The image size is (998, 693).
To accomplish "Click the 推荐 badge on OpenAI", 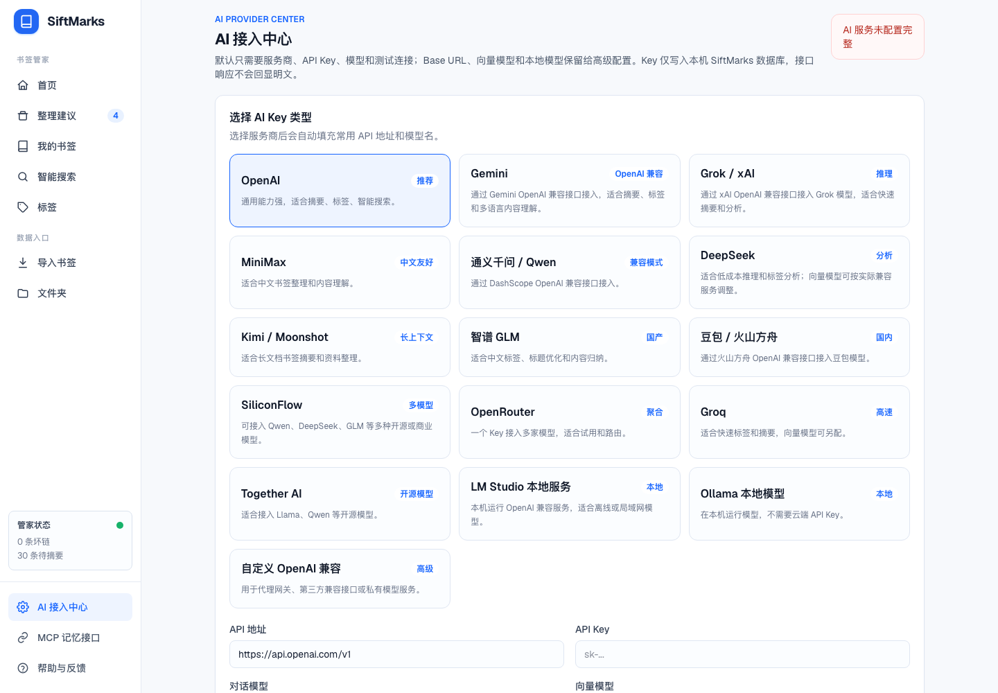I will (425, 181).
